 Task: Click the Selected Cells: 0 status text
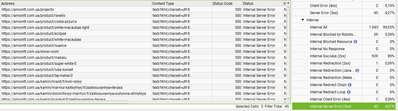click(x=249, y=106)
